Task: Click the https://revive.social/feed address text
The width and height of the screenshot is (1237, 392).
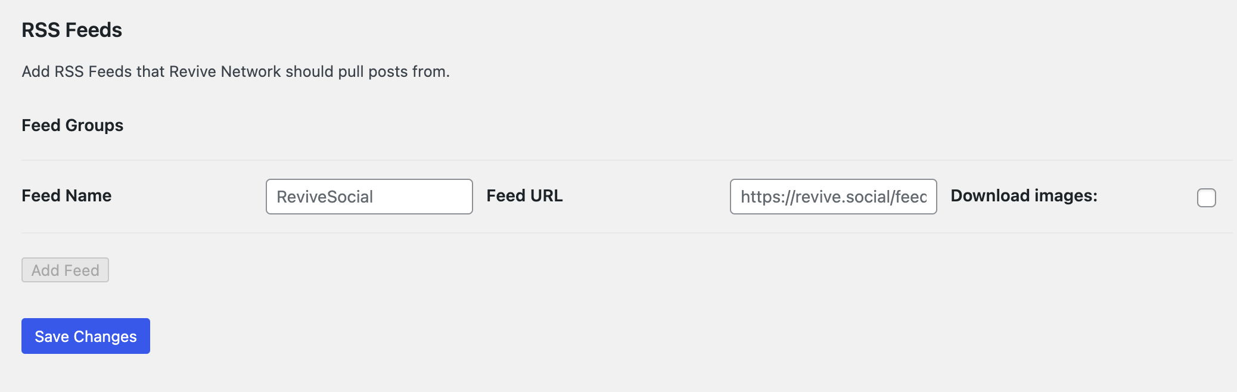Action: [833, 197]
